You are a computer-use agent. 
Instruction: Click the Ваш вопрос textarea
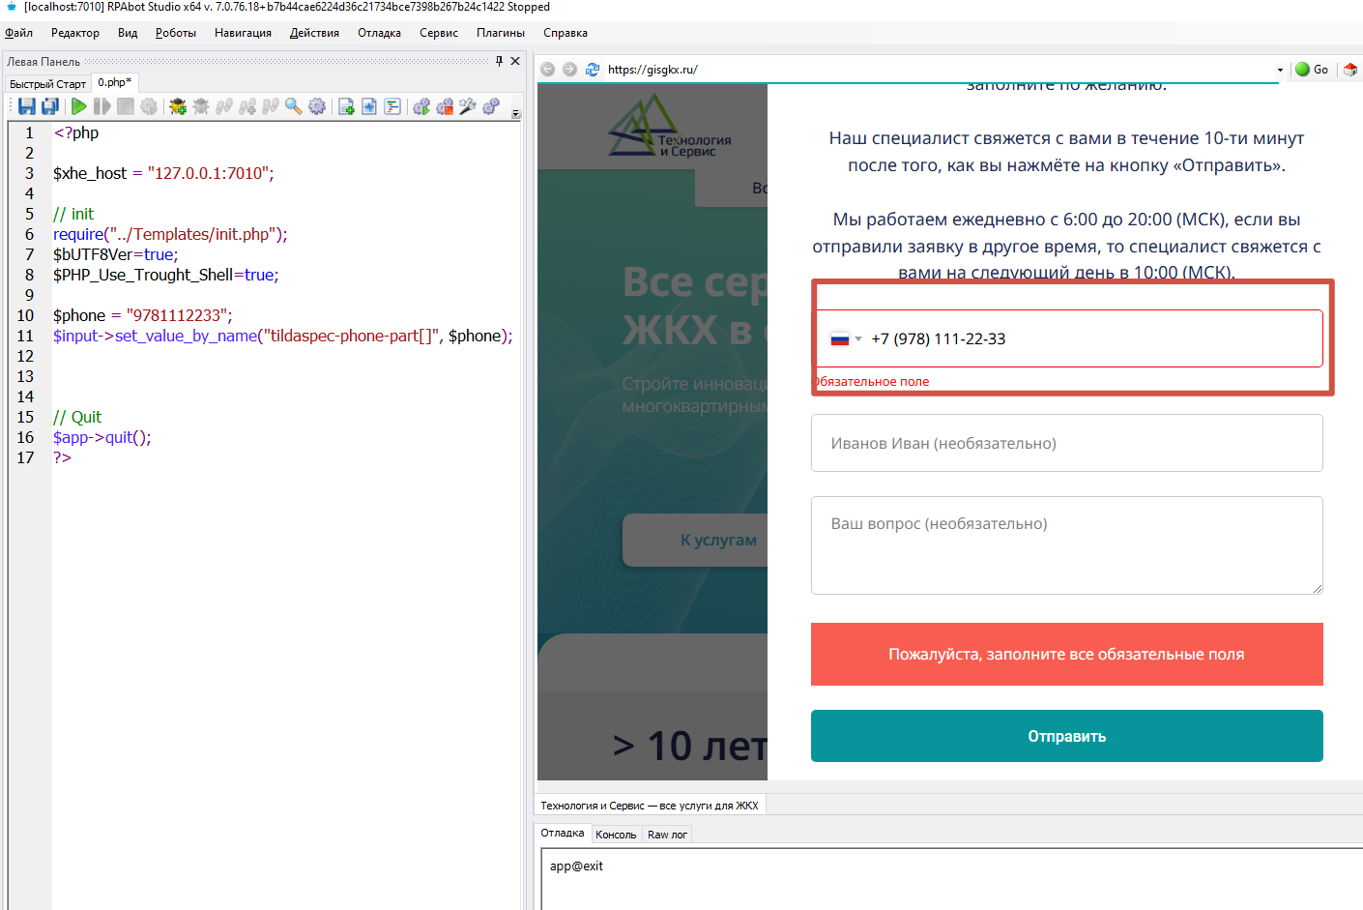1067,545
